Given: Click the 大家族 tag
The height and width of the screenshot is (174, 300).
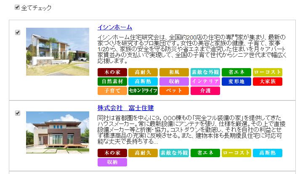Looking at the screenshot, I should pos(268,82).
